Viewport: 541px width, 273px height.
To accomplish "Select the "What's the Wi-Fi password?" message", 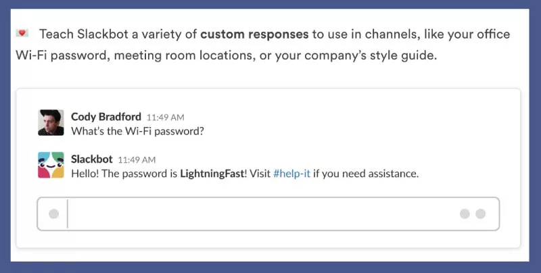I will coord(137,131).
